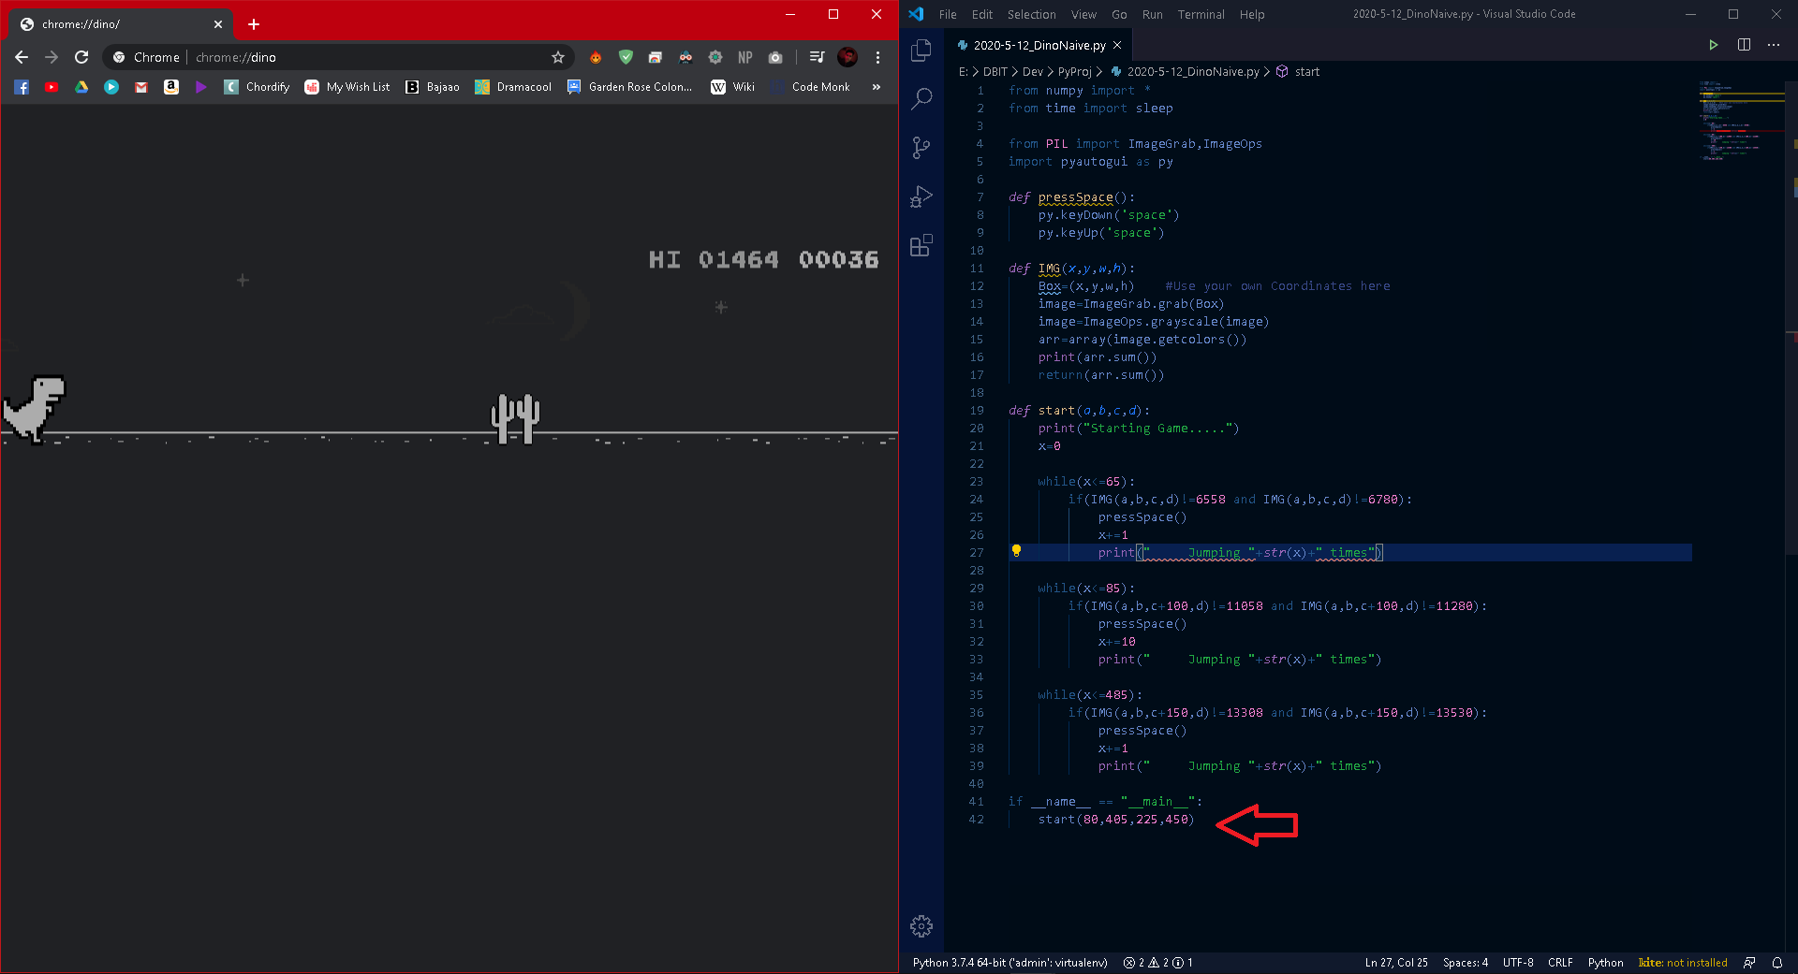Screen dimensions: 1798x974
Task: Open the Chrome three-dot menu
Action: (x=877, y=57)
